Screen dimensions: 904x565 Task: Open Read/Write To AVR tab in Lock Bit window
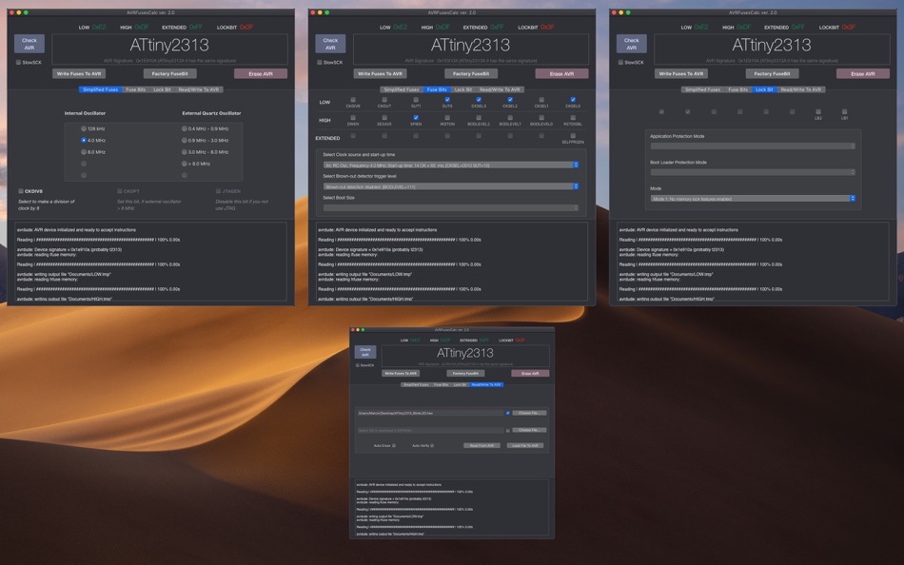[801, 89]
